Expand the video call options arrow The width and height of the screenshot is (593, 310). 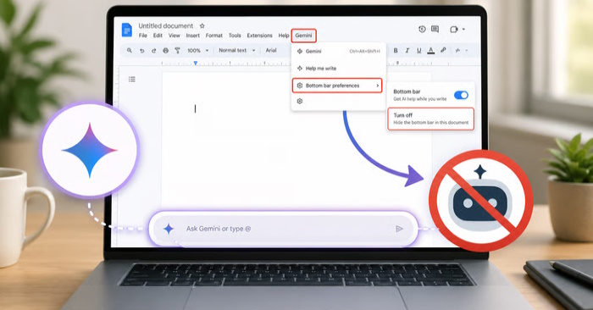(463, 29)
